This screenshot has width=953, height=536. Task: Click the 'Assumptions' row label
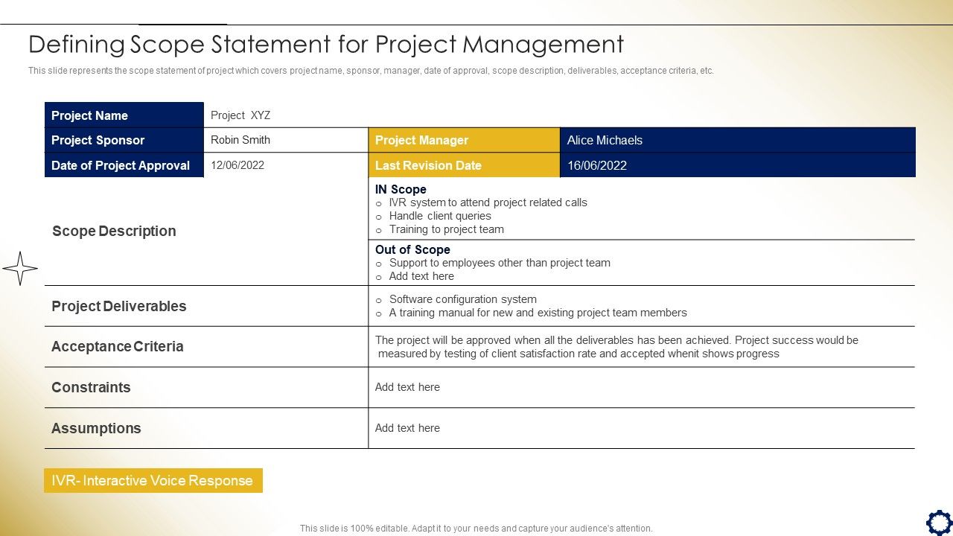click(96, 428)
